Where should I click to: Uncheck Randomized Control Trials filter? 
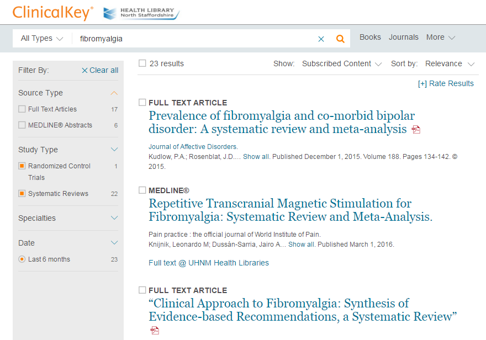[22, 166]
